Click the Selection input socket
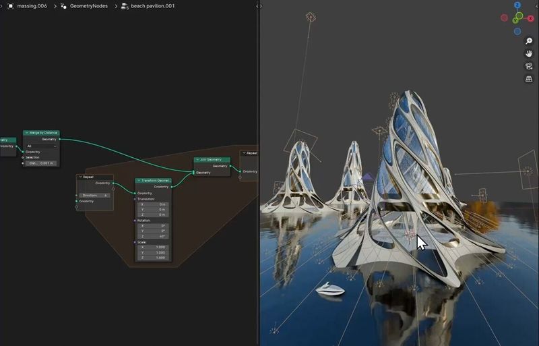 [23, 157]
